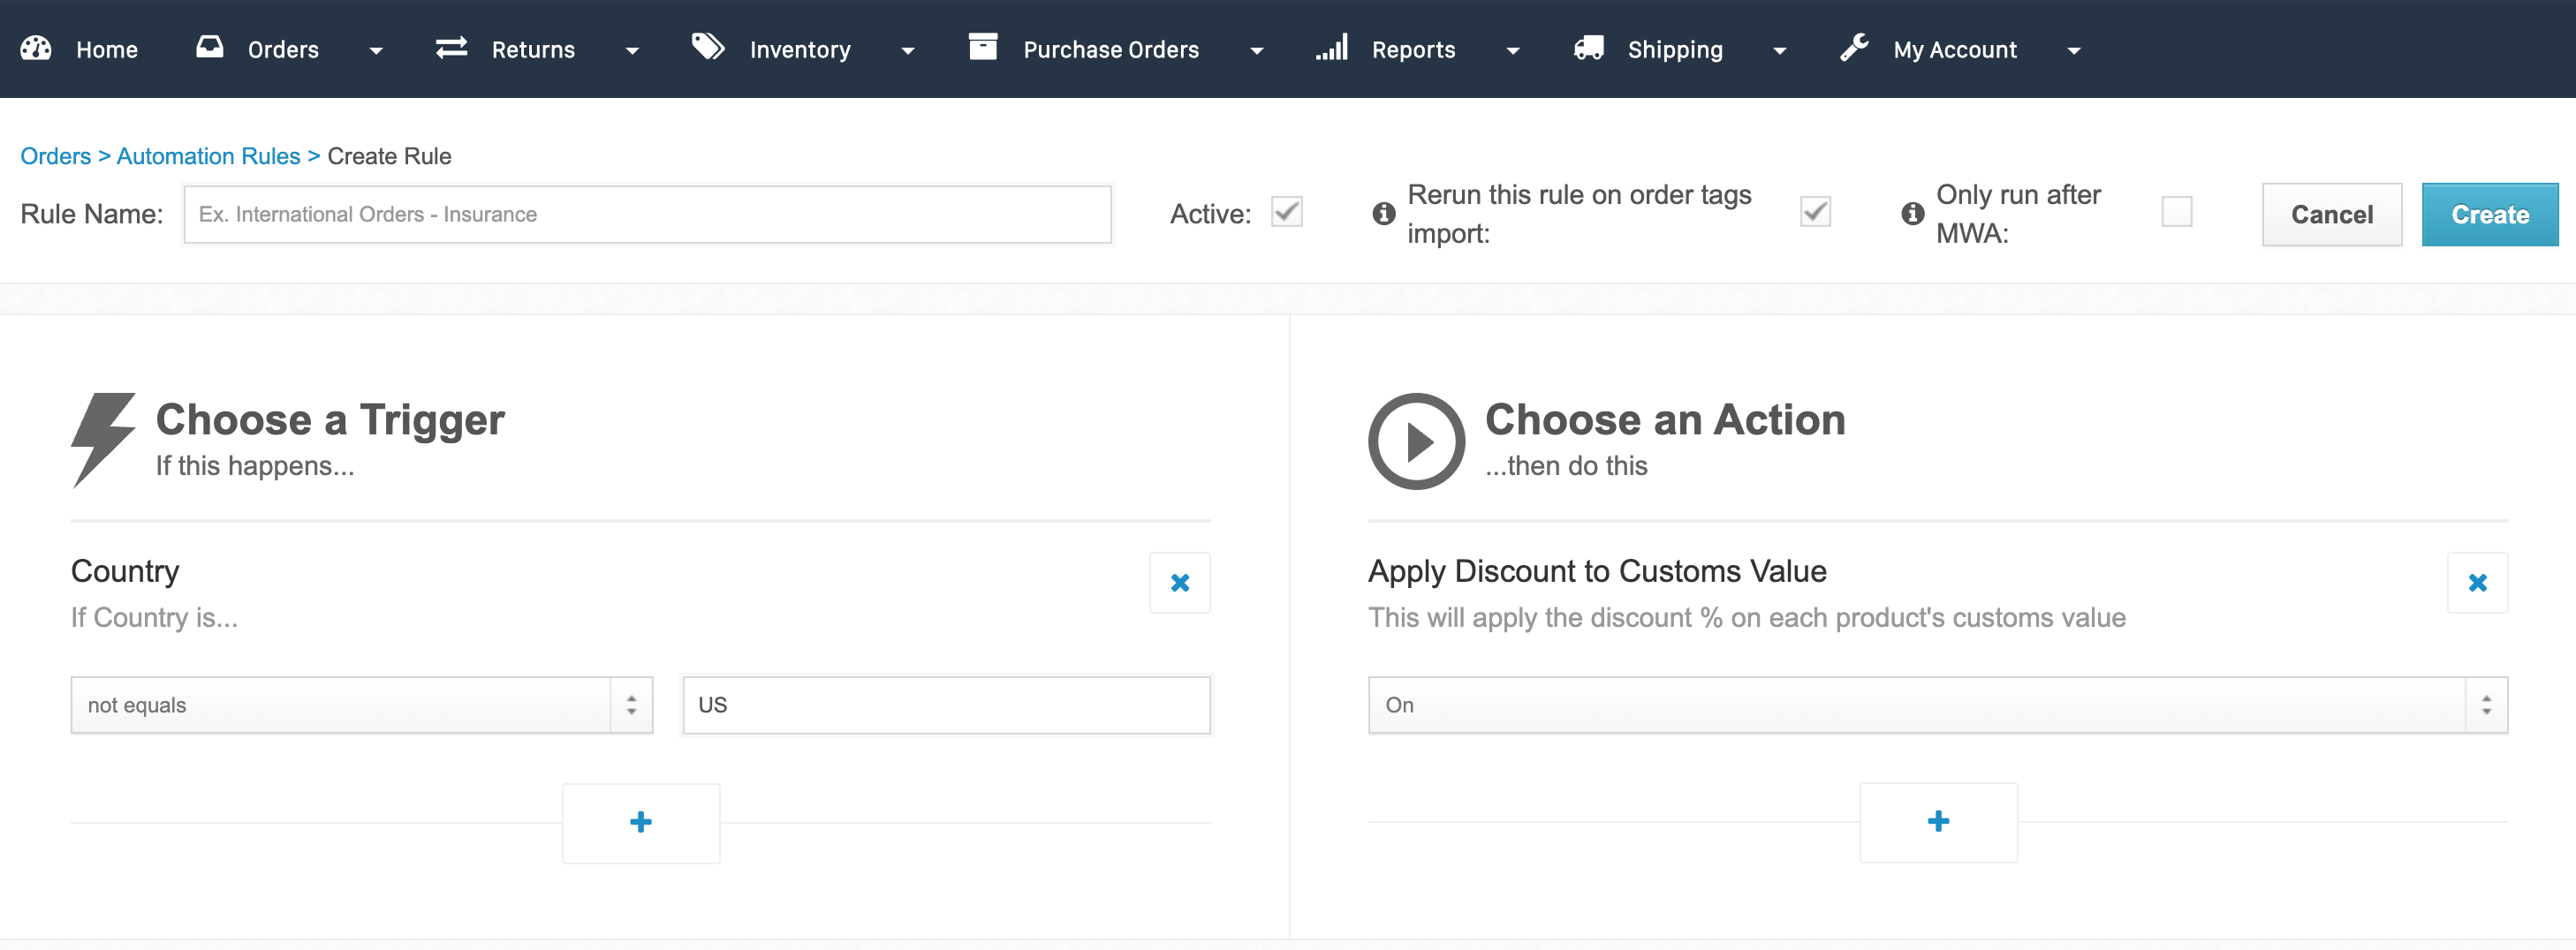This screenshot has height=950, width=2576.
Task: Expand the Returns menu dropdown arrow
Action: (632, 51)
